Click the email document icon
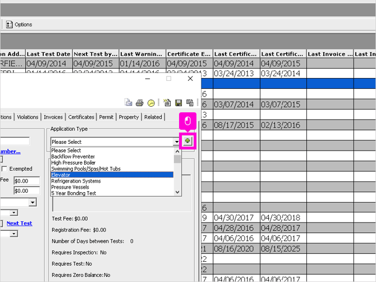 (x=129, y=103)
